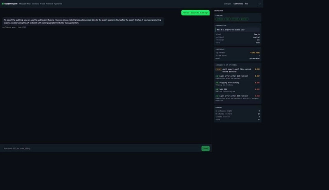Screen dimensions: 329x190
Task: Click the 'fused' ranker count 17
Action: pos(259,120)
